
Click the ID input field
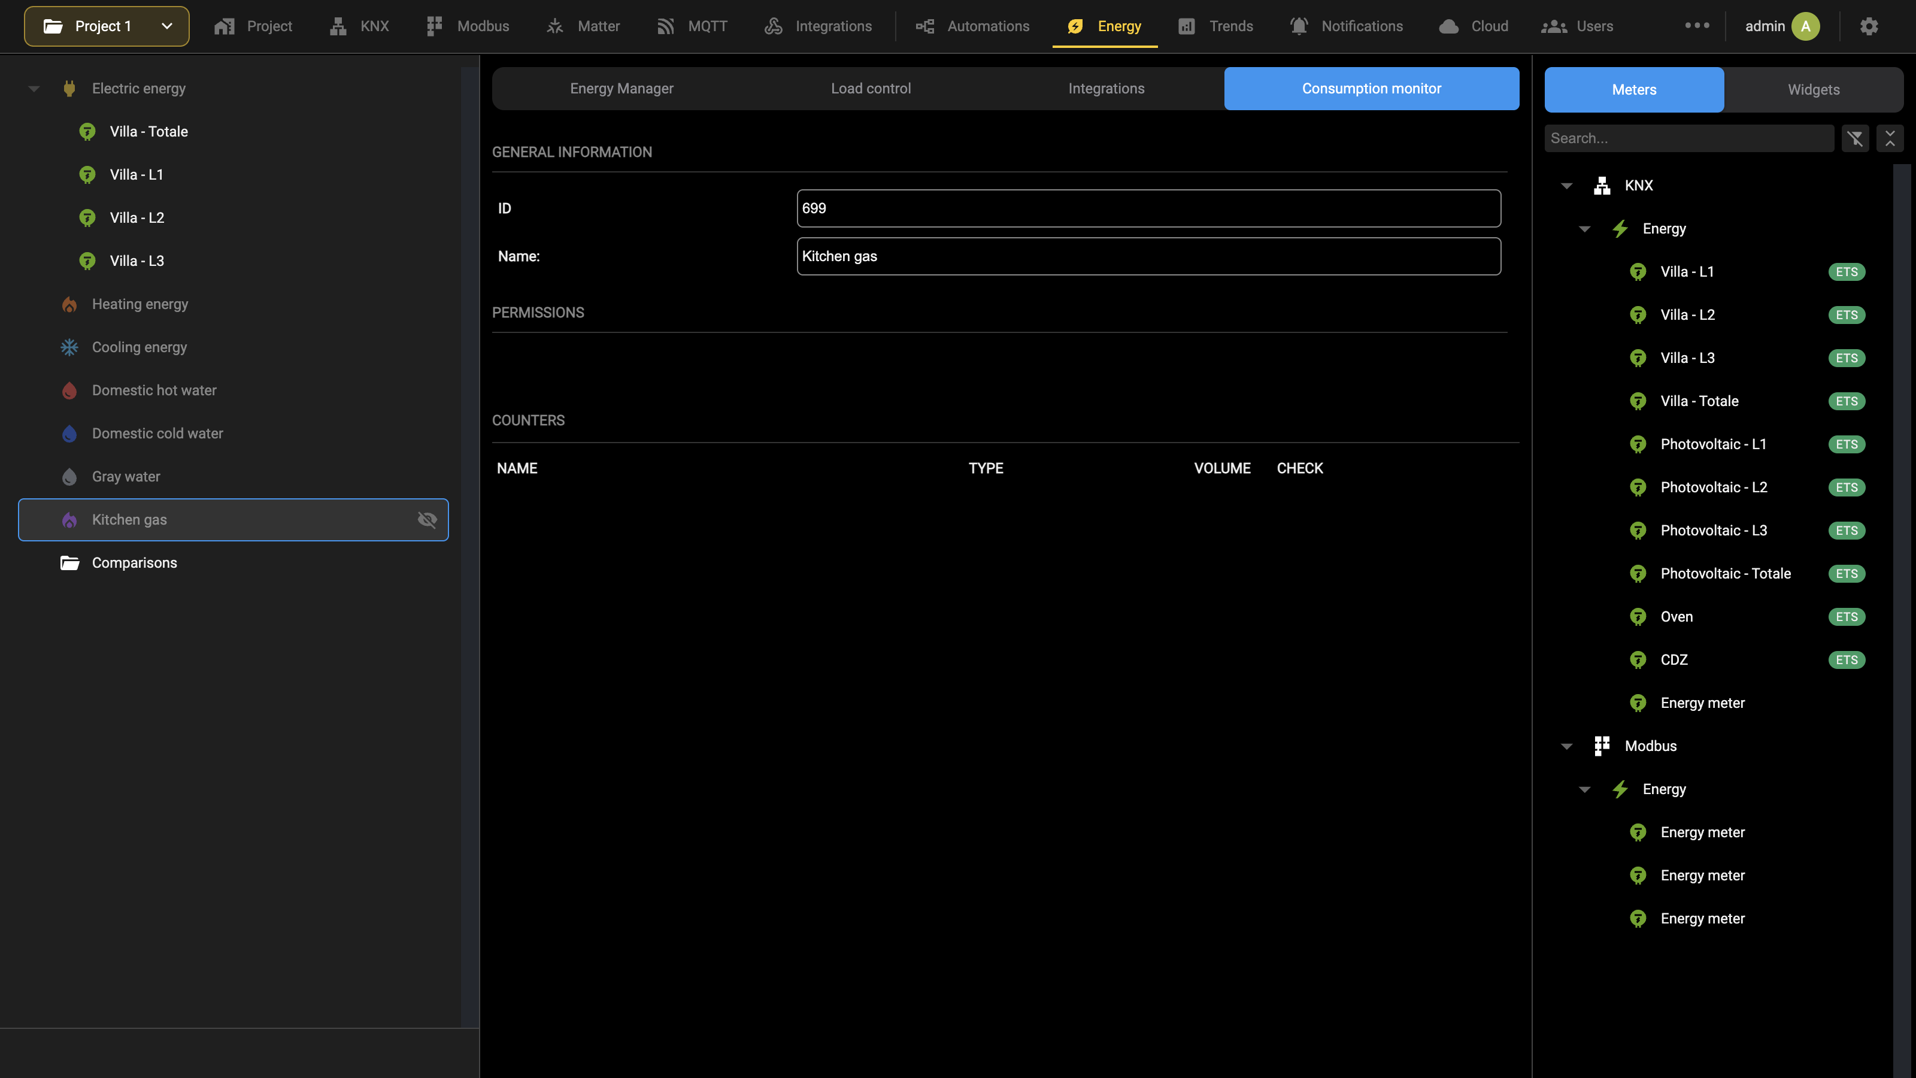tap(1148, 208)
